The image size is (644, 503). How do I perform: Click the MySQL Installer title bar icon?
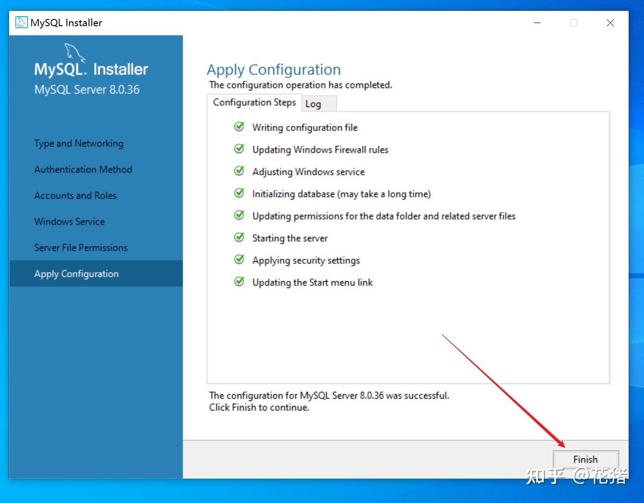coord(21,22)
